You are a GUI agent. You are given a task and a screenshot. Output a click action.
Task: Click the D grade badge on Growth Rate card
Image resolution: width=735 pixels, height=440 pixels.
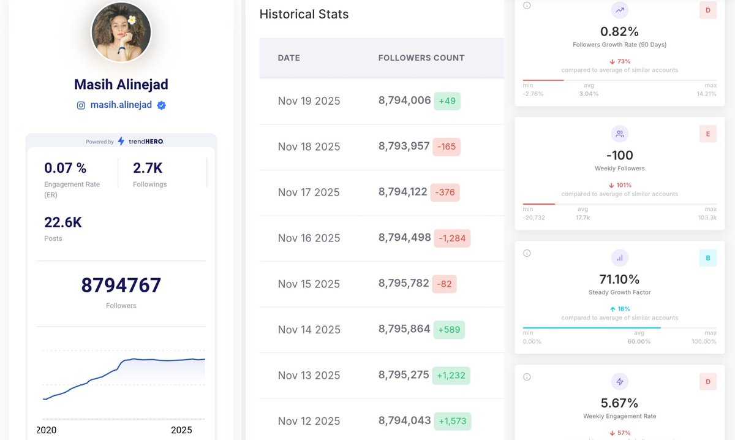pos(708,10)
